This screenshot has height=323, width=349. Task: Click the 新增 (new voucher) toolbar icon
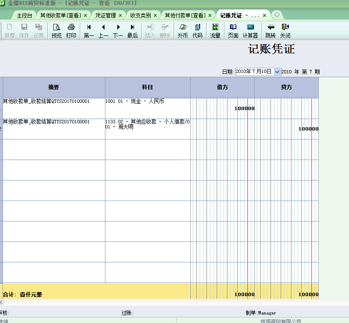point(9,31)
